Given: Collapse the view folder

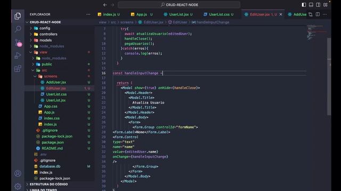Looking at the screenshot, I should pos(43,52).
